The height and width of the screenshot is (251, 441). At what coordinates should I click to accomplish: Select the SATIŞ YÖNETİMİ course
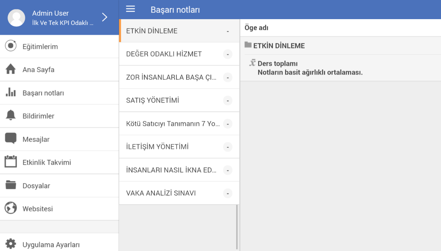[x=179, y=100]
